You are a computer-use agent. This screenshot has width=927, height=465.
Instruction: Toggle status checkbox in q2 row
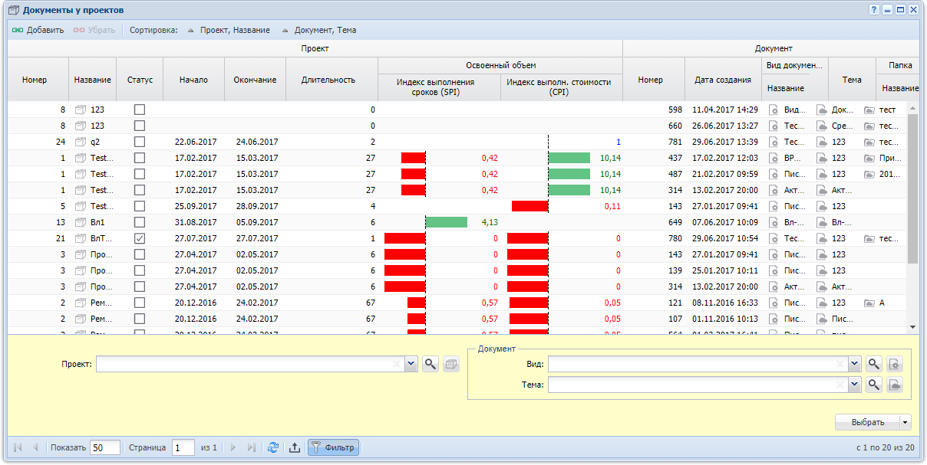(140, 142)
